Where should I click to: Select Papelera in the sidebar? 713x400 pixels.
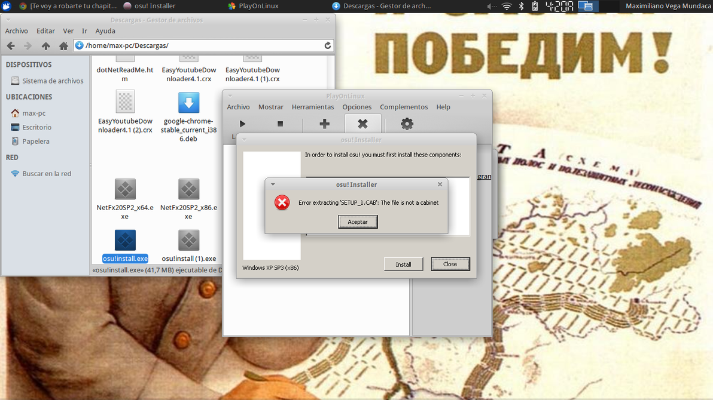coord(30,141)
